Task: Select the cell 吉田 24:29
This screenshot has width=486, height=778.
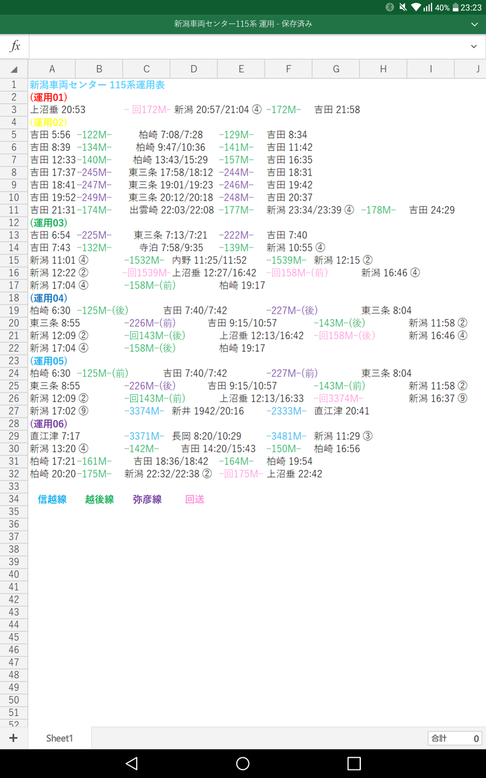Action: [431, 210]
